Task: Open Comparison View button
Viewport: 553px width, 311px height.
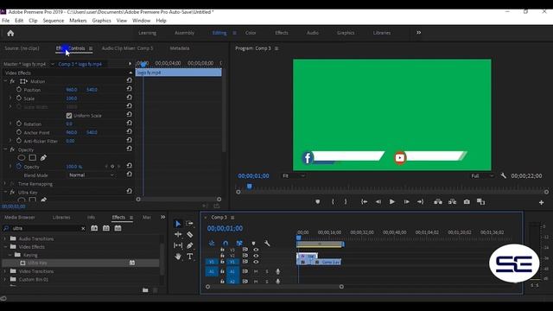Action: tap(480, 201)
